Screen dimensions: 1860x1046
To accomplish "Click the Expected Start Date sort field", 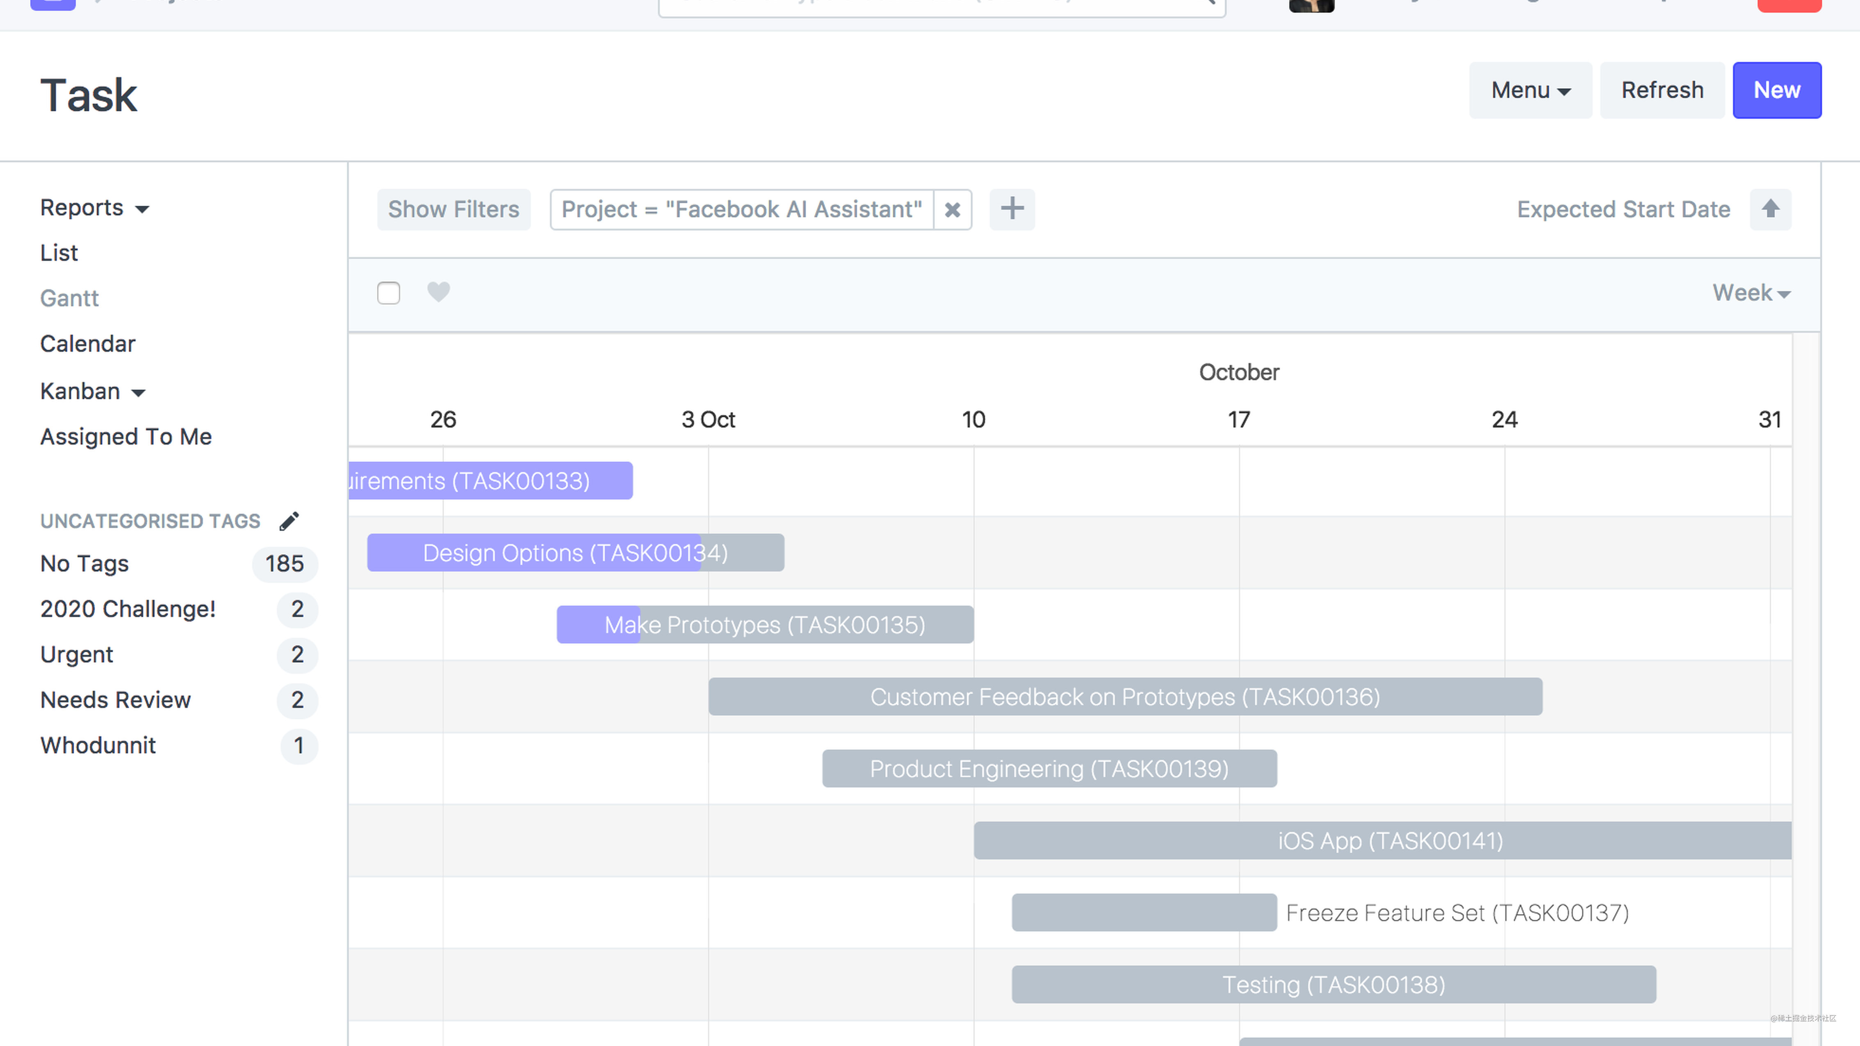I will (1623, 210).
